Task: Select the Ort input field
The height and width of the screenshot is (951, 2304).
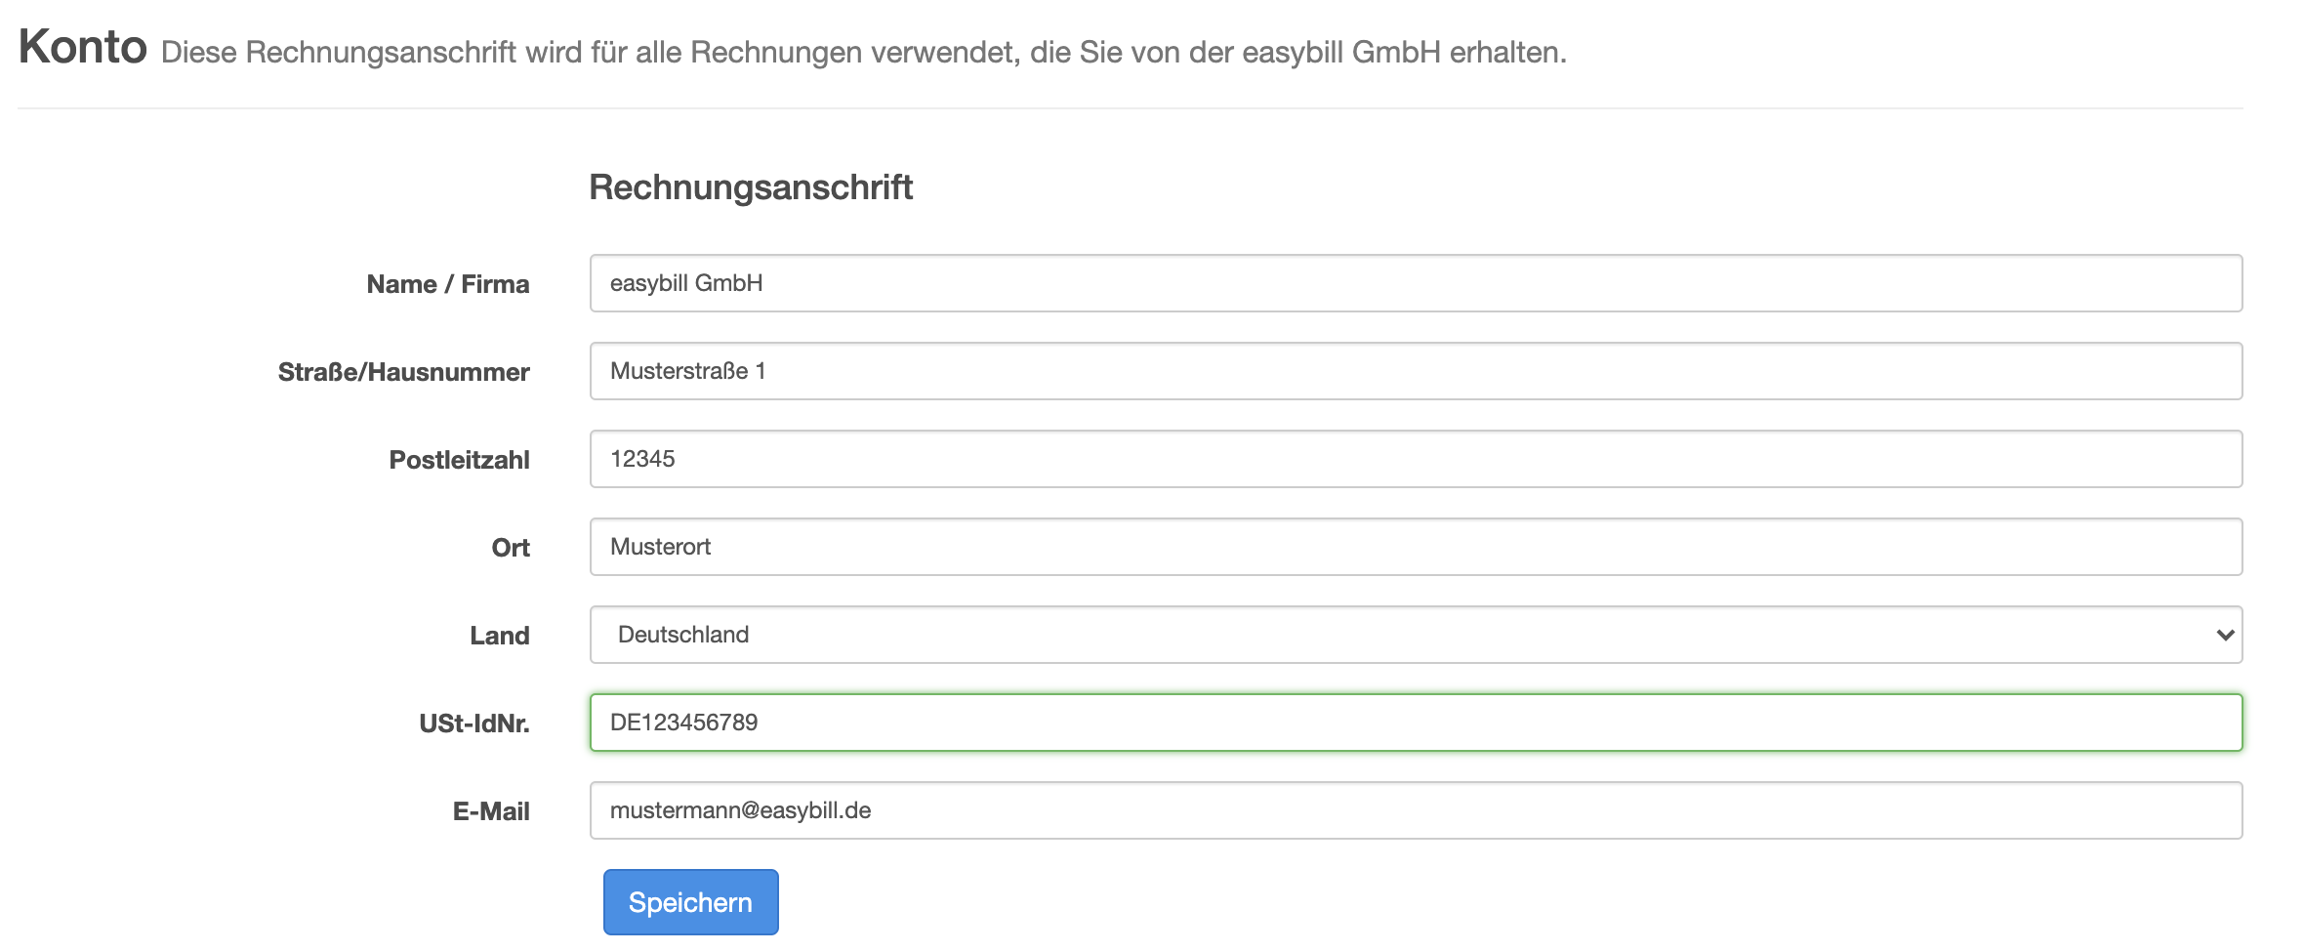Action: click(x=1416, y=547)
